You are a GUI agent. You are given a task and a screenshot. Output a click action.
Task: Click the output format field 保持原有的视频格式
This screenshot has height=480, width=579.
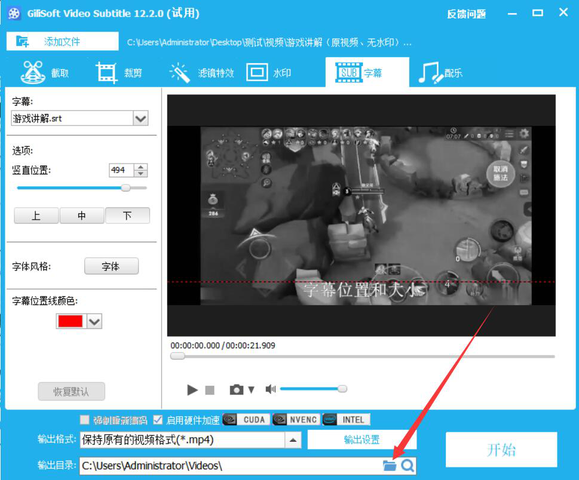(182, 440)
